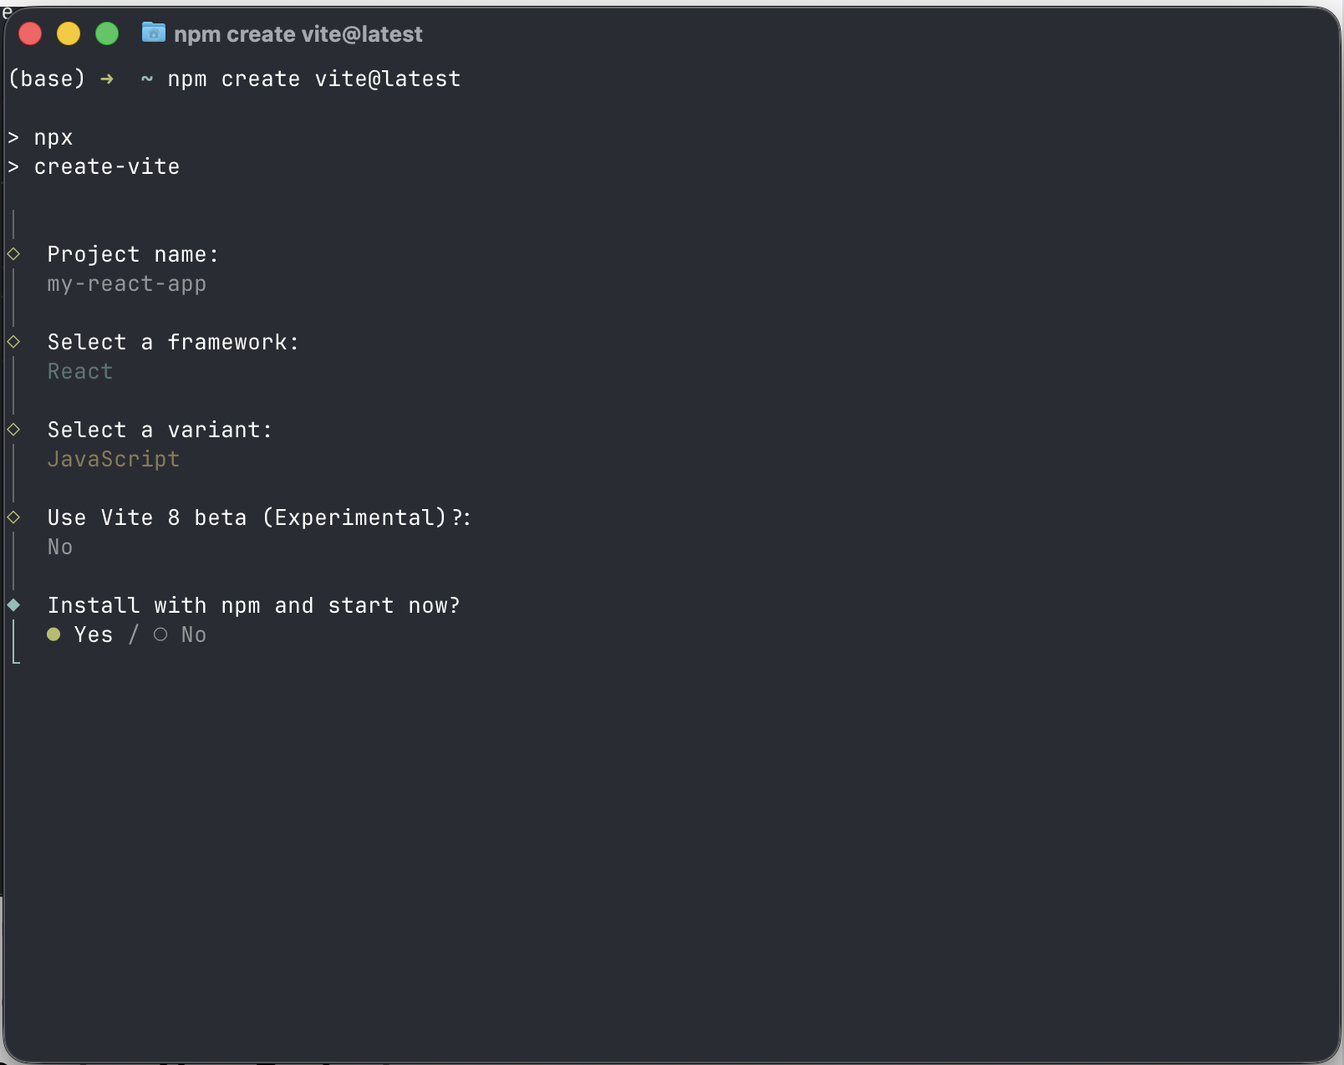This screenshot has height=1065, width=1344.
Task: Click the tilde directory symbol in the prompt
Action: click(x=147, y=79)
